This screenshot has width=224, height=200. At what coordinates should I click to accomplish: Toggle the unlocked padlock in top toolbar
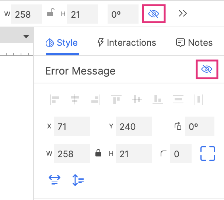(x=51, y=14)
